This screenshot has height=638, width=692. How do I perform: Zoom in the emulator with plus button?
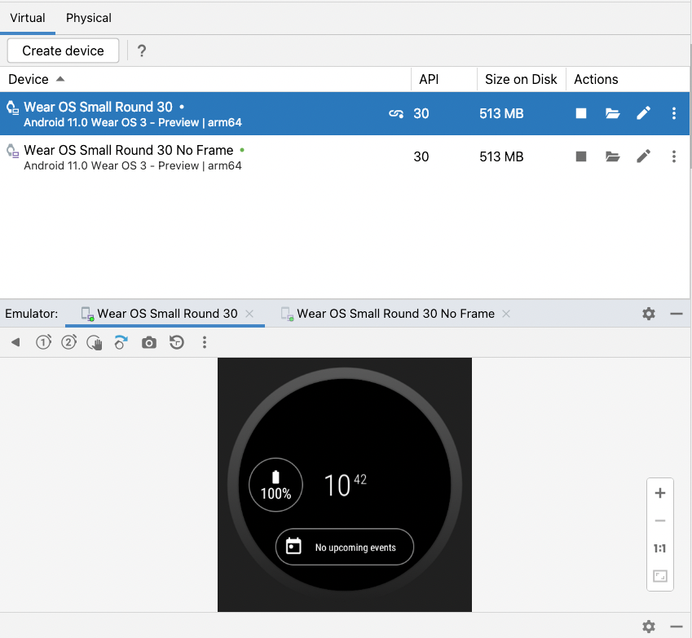(x=660, y=493)
